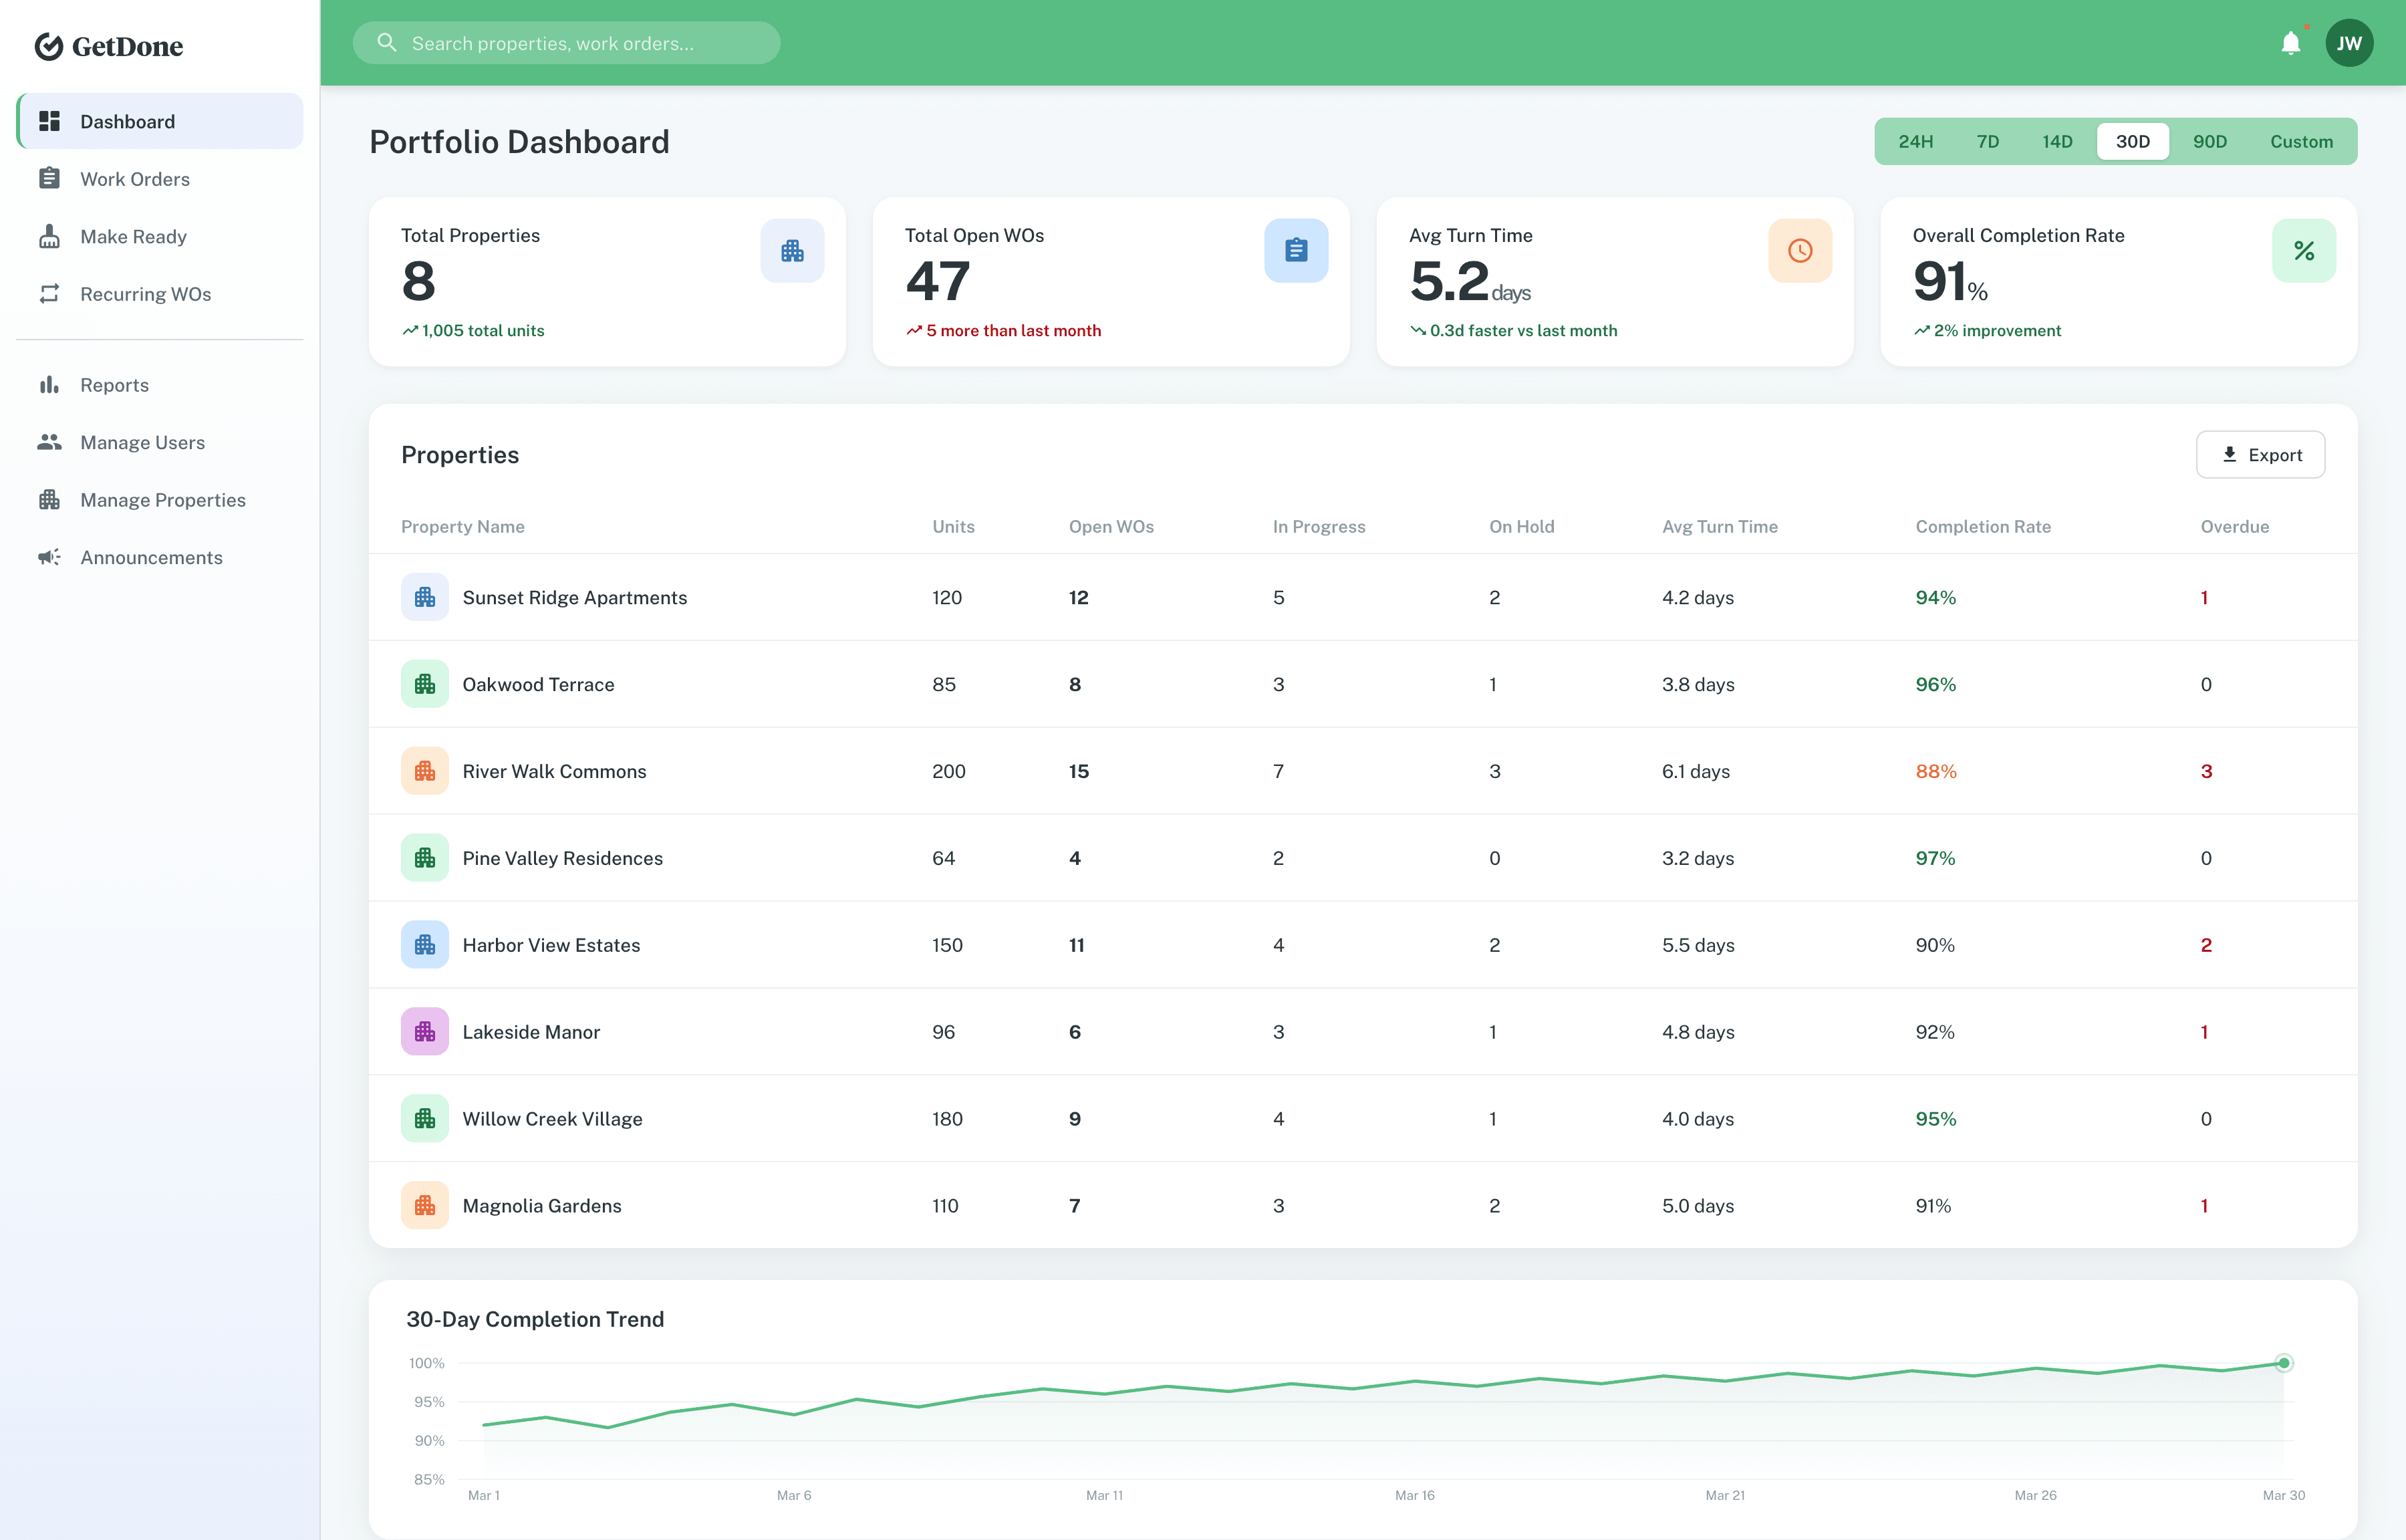
Task: Select the 14D tab
Action: (x=2058, y=141)
